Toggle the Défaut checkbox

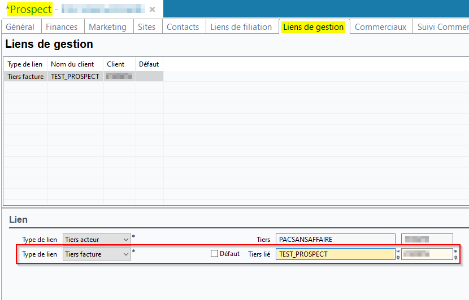(214, 254)
